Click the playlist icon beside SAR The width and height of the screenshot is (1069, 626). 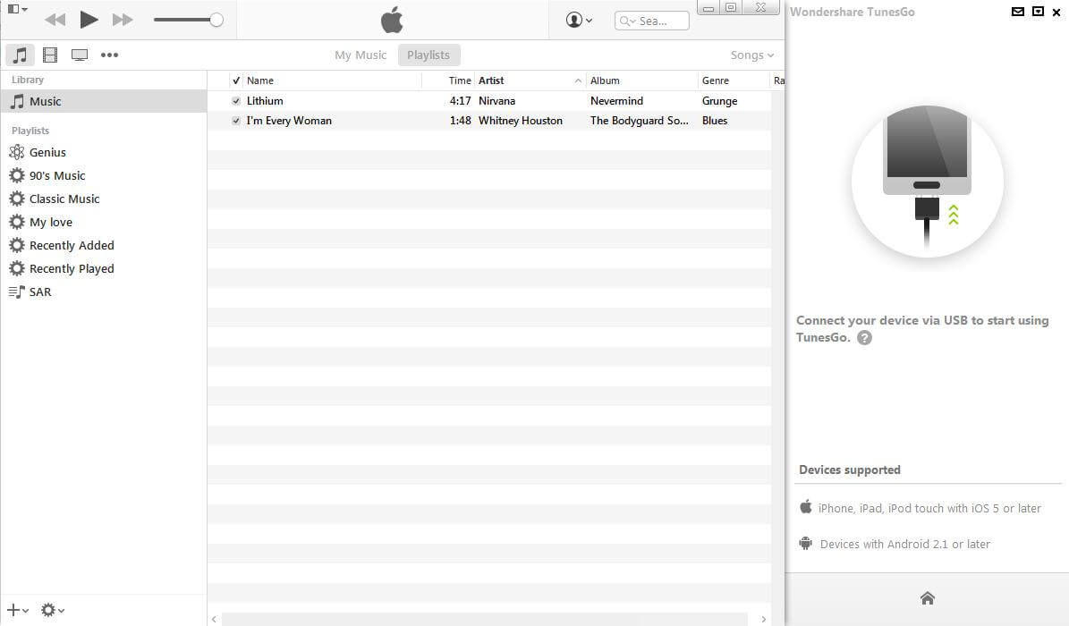17,292
